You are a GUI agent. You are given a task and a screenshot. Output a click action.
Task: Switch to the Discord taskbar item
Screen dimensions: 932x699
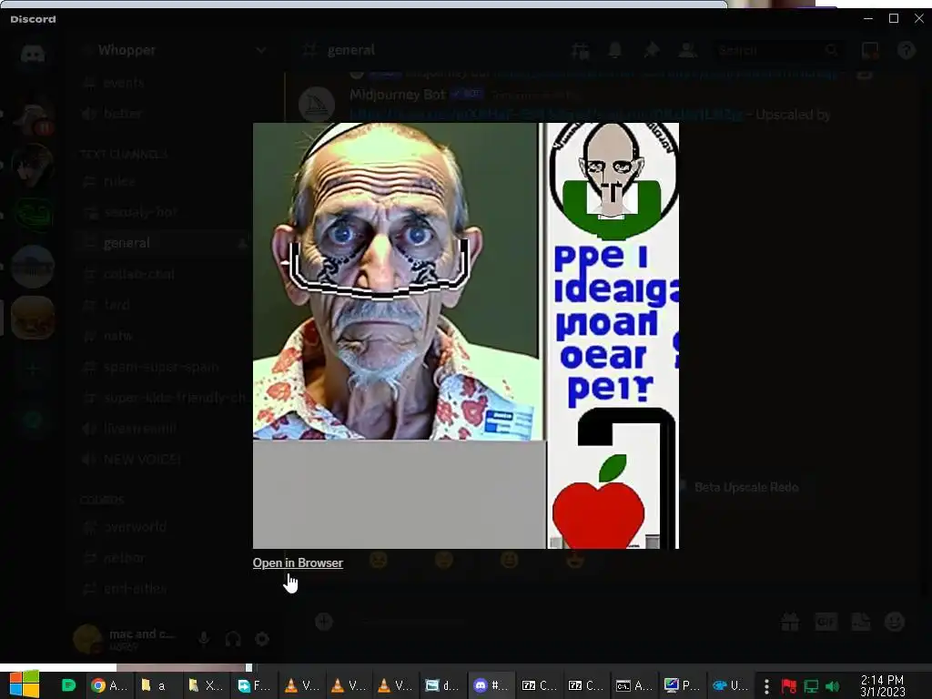coord(491,685)
